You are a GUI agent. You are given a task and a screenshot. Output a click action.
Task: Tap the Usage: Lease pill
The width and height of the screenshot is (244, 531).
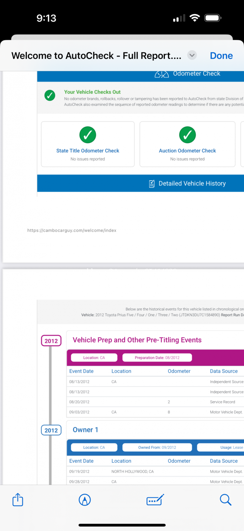[x=221, y=448]
